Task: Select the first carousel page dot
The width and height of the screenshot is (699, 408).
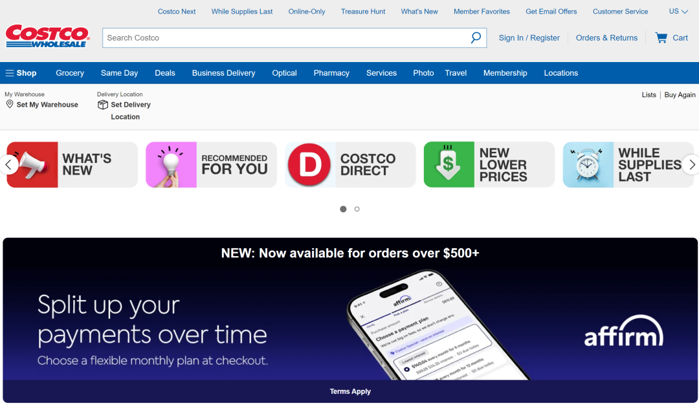Action: tap(343, 209)
